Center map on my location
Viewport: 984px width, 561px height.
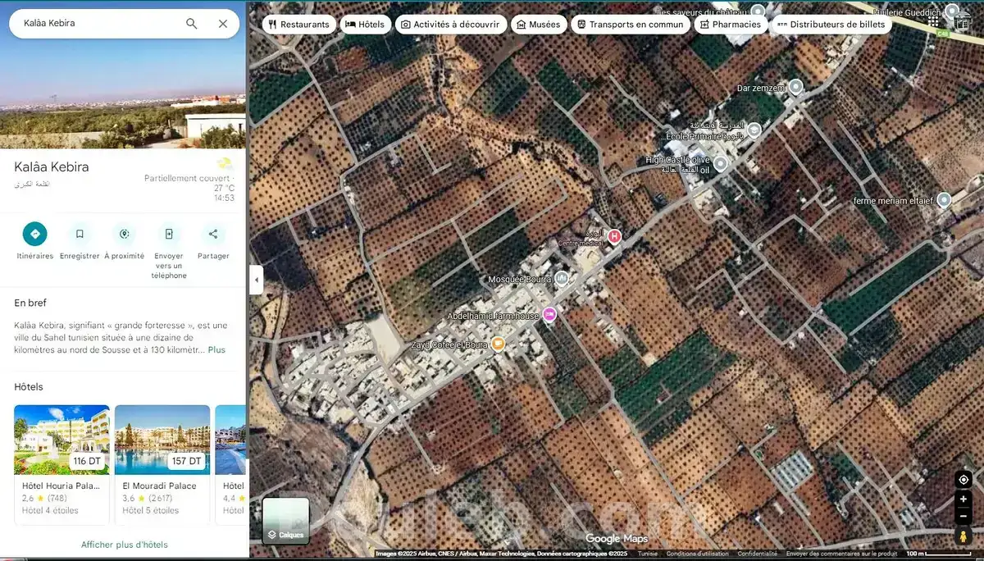click(963, 480)
